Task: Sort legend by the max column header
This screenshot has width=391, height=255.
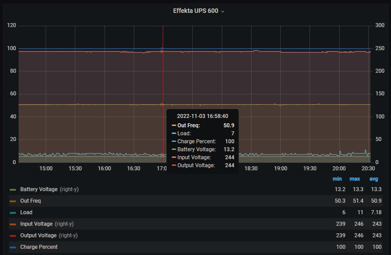Action: 355,179
